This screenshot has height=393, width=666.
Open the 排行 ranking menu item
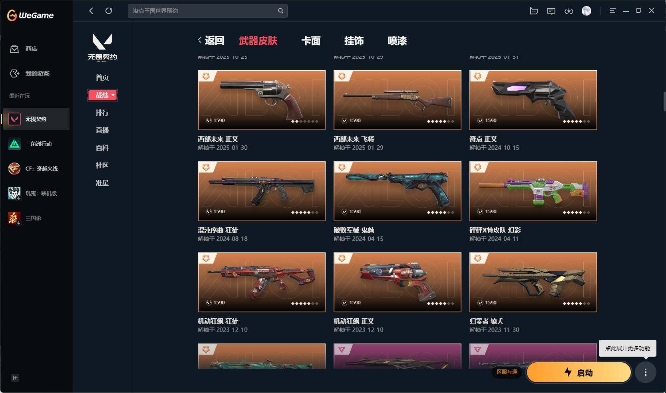point(102,113)
